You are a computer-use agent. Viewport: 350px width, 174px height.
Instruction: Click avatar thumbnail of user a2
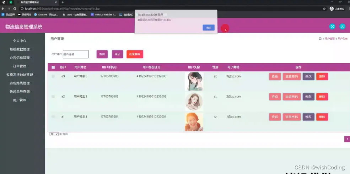pyautogui.click(x=194, y=102)
